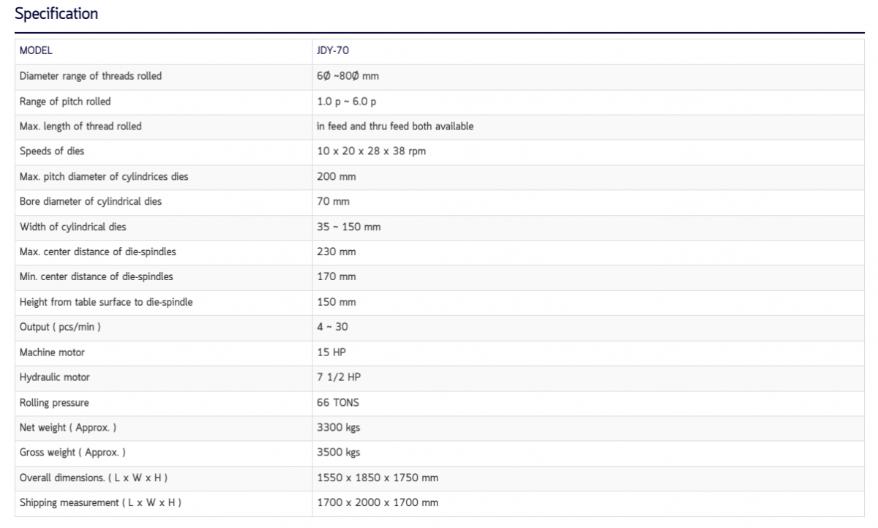The width and height of the screenshot is (878, 528).
Task: Click the 230 mm value
Action: pos(337,252)
